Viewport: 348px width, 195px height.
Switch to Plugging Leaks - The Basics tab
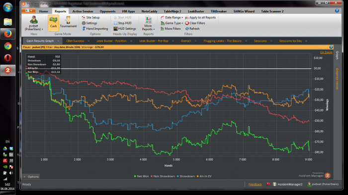pos(222,41)
